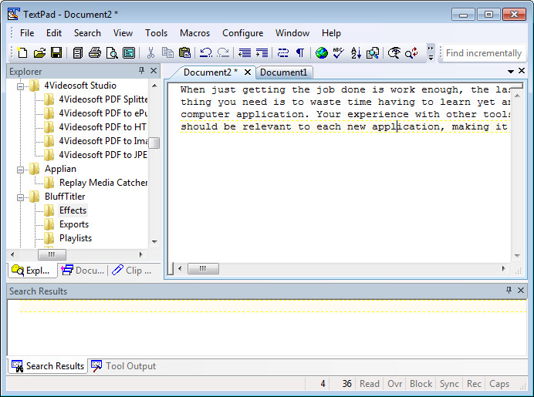Click the Find eye toolbar icon

point(394,52)
